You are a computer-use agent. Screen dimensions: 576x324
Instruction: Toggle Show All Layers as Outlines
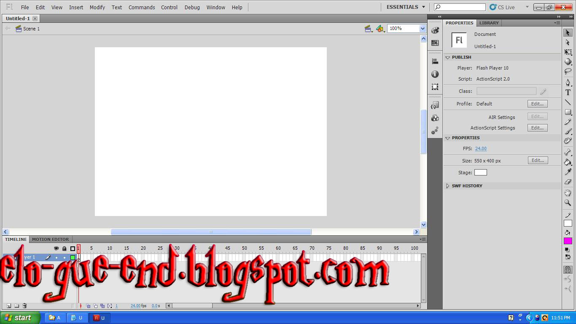73,248
